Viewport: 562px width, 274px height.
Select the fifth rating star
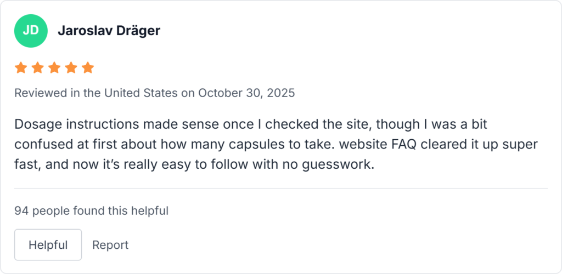[88, 68]
